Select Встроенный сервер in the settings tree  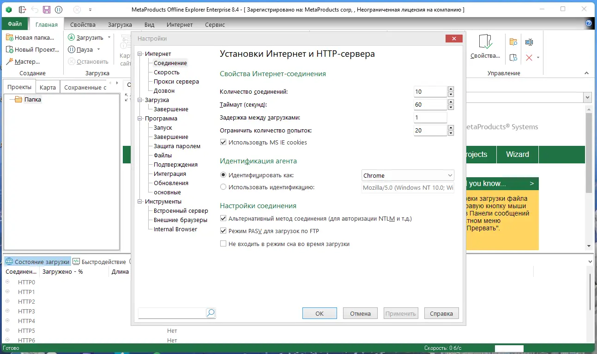pyautogui.click(x=181, y=211)
